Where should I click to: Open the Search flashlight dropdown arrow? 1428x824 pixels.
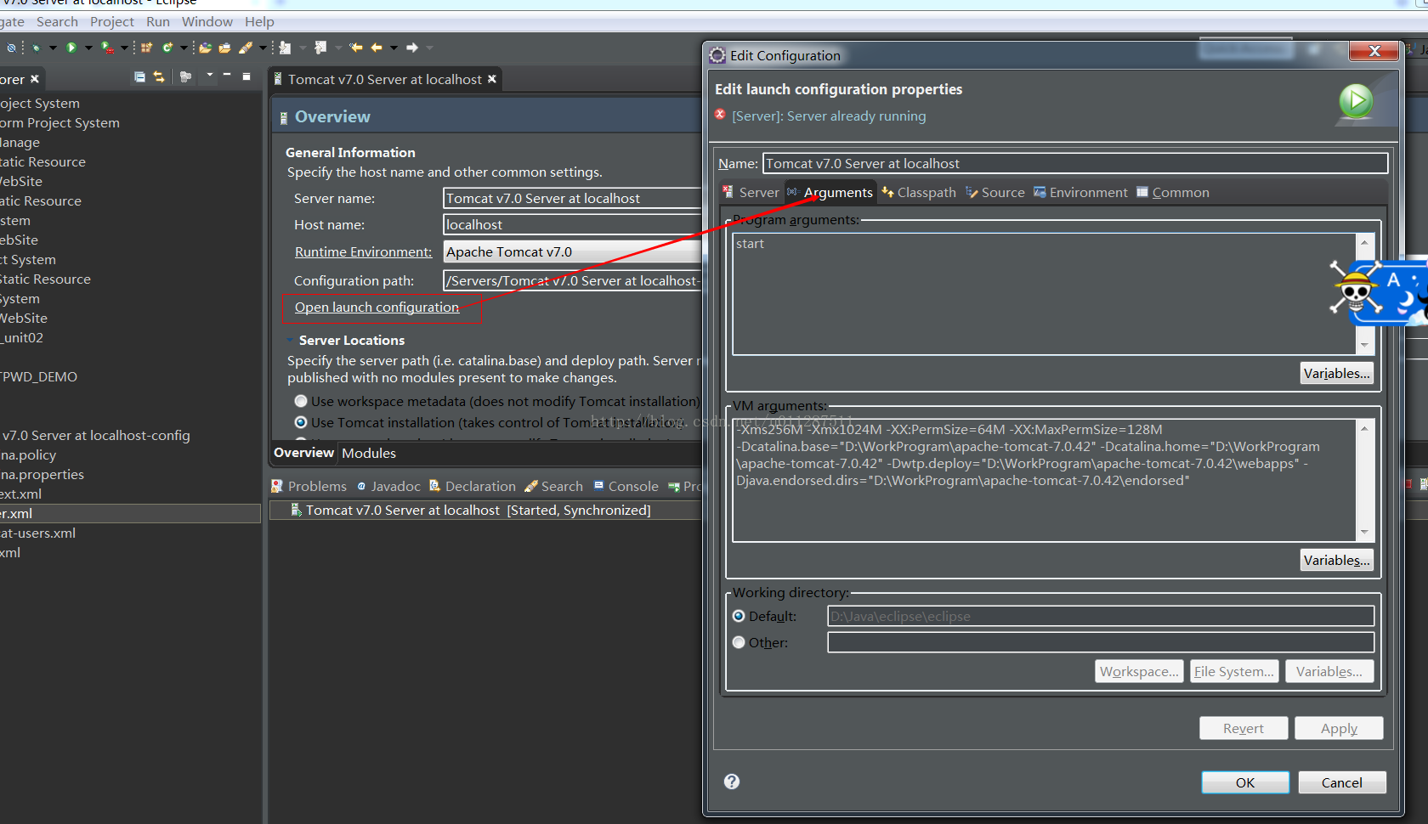(263, 48)
